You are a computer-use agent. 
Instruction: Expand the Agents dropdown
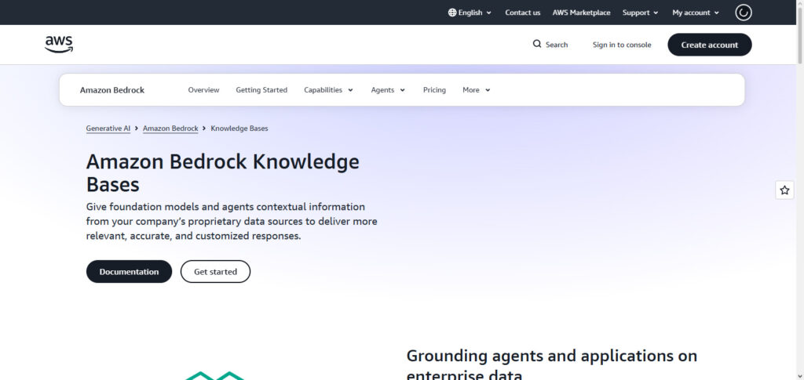point(388,90)
